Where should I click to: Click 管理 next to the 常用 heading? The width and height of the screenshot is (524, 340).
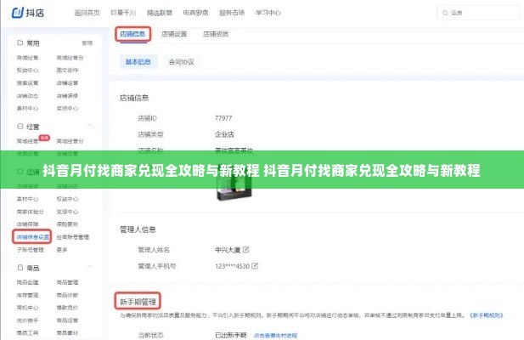click(87, 43)
